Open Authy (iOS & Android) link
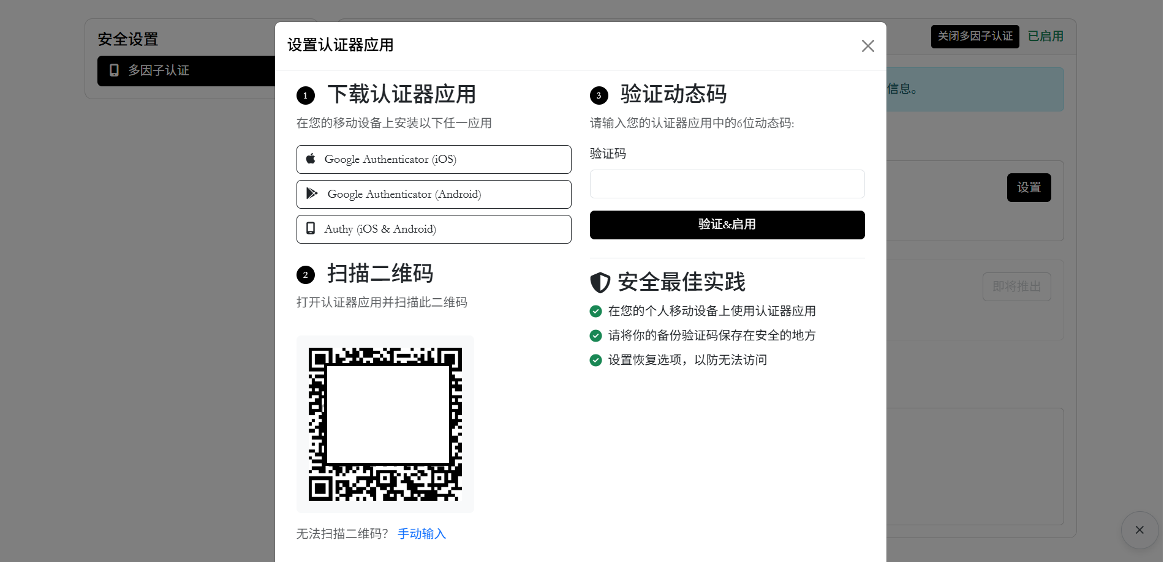The width and height of the screenshot is (1164, 562). [x=434, y=229]
